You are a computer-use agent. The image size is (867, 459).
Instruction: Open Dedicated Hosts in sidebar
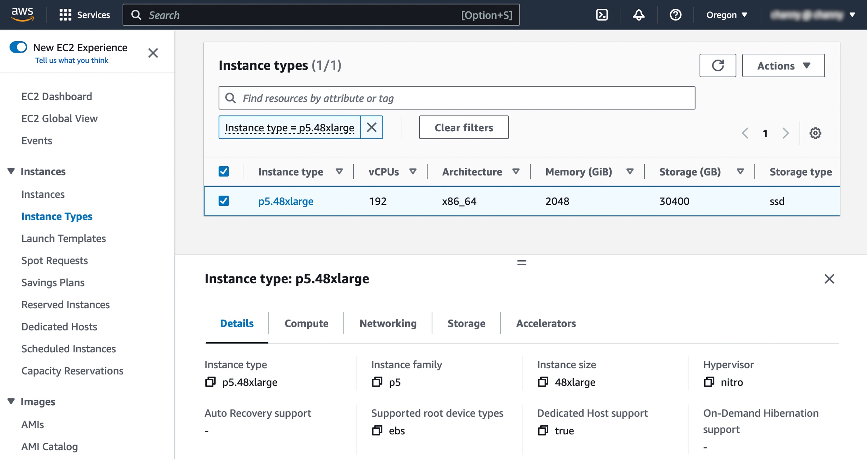coord(59,327)
